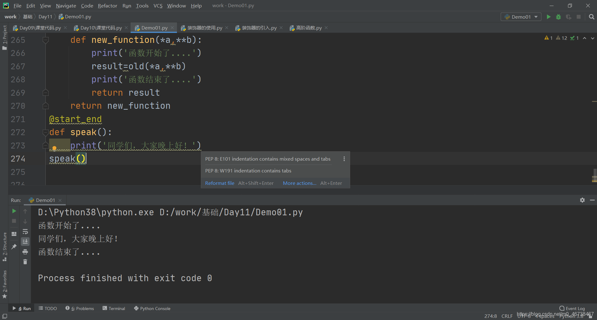Collapse speak function fold on line 272
This screenshot has width=597, height=320.
(46, 132)
